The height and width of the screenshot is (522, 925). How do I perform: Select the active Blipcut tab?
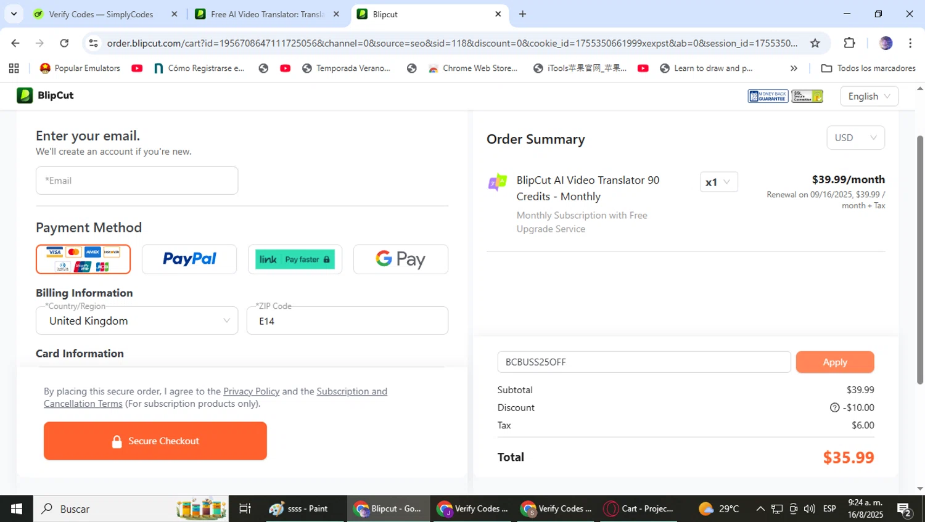pos(430,14)
